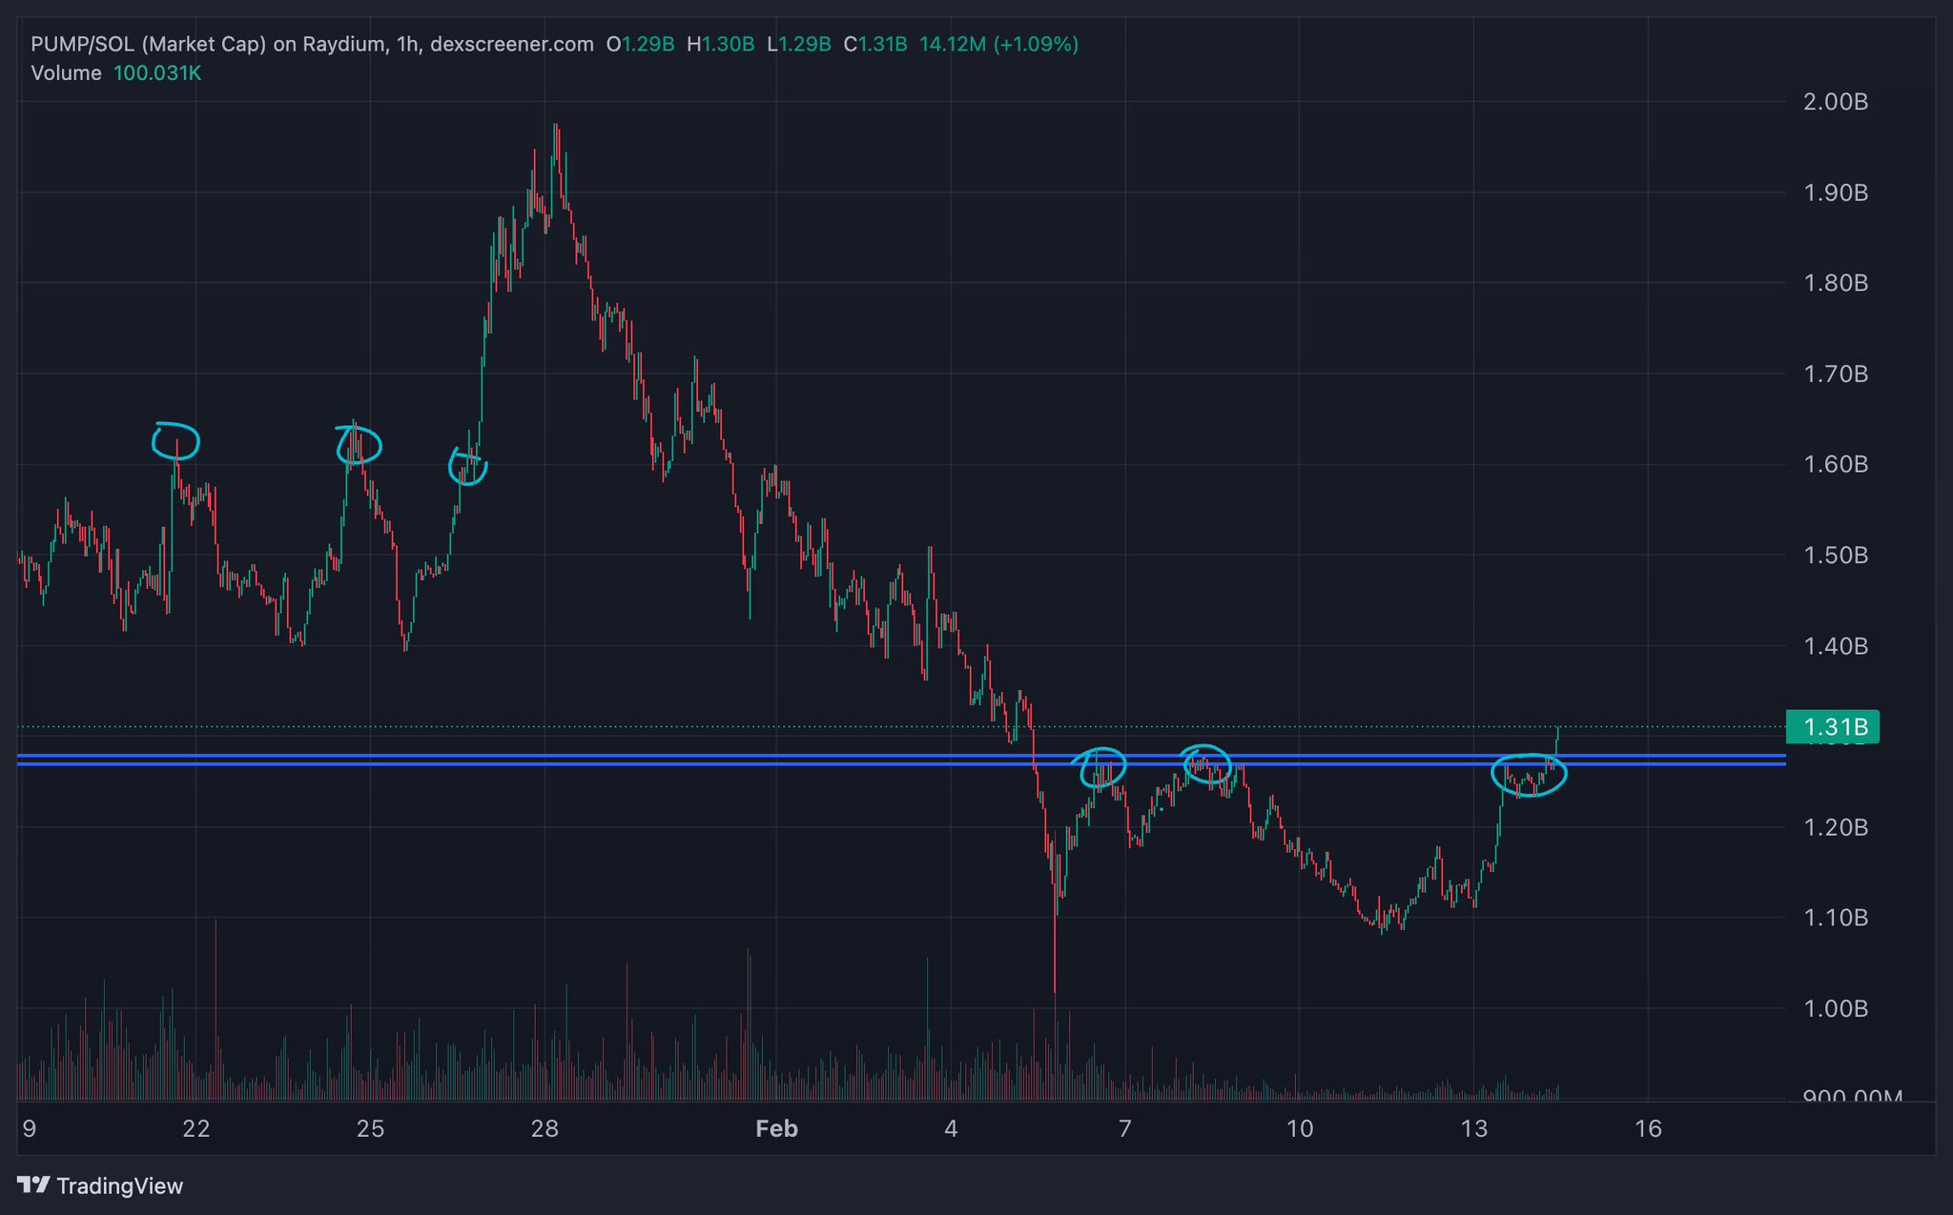Viewport: 1953px width, 1215px height.
Task: Click the 14.12M (+1.09%) change value
Action: [998, 44]
